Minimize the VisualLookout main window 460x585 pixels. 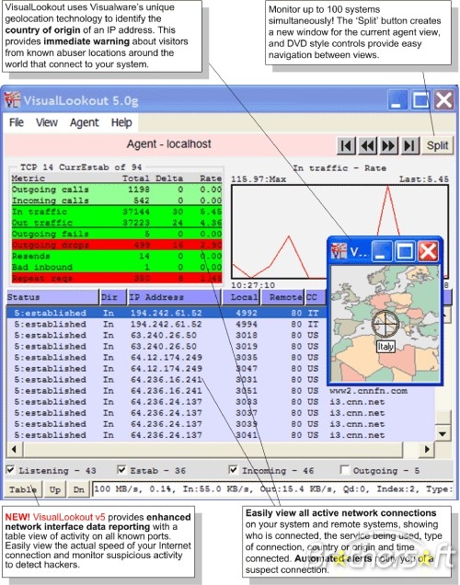[397, 99]
